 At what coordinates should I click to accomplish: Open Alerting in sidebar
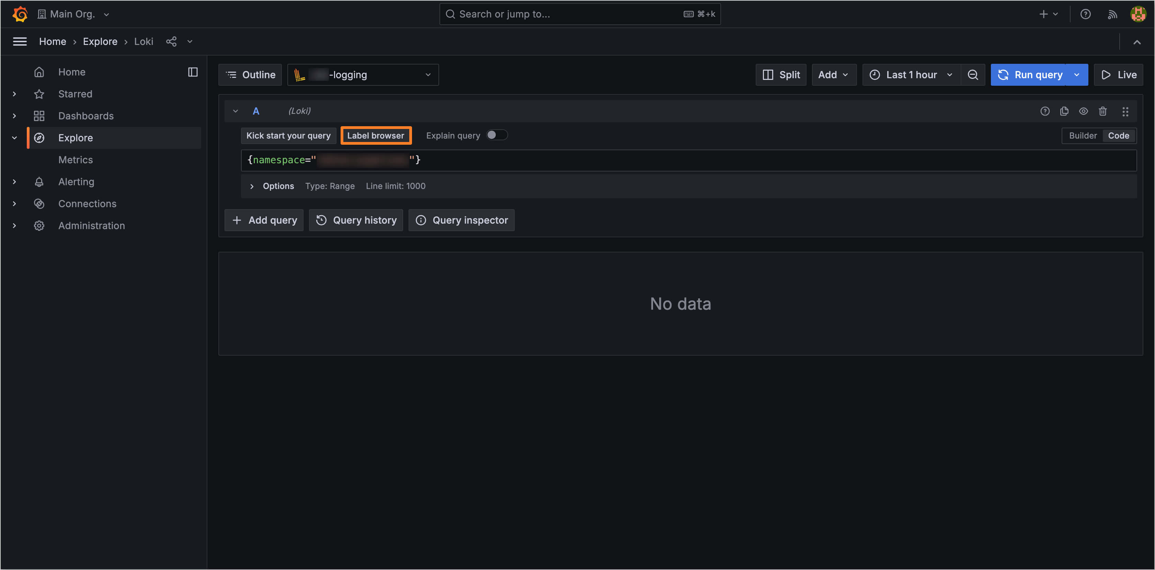point(76,182)
